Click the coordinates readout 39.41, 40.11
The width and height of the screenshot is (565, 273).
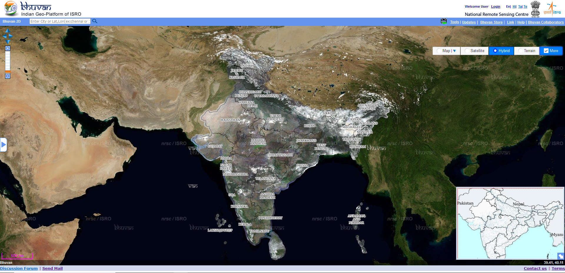coord(554,262)
